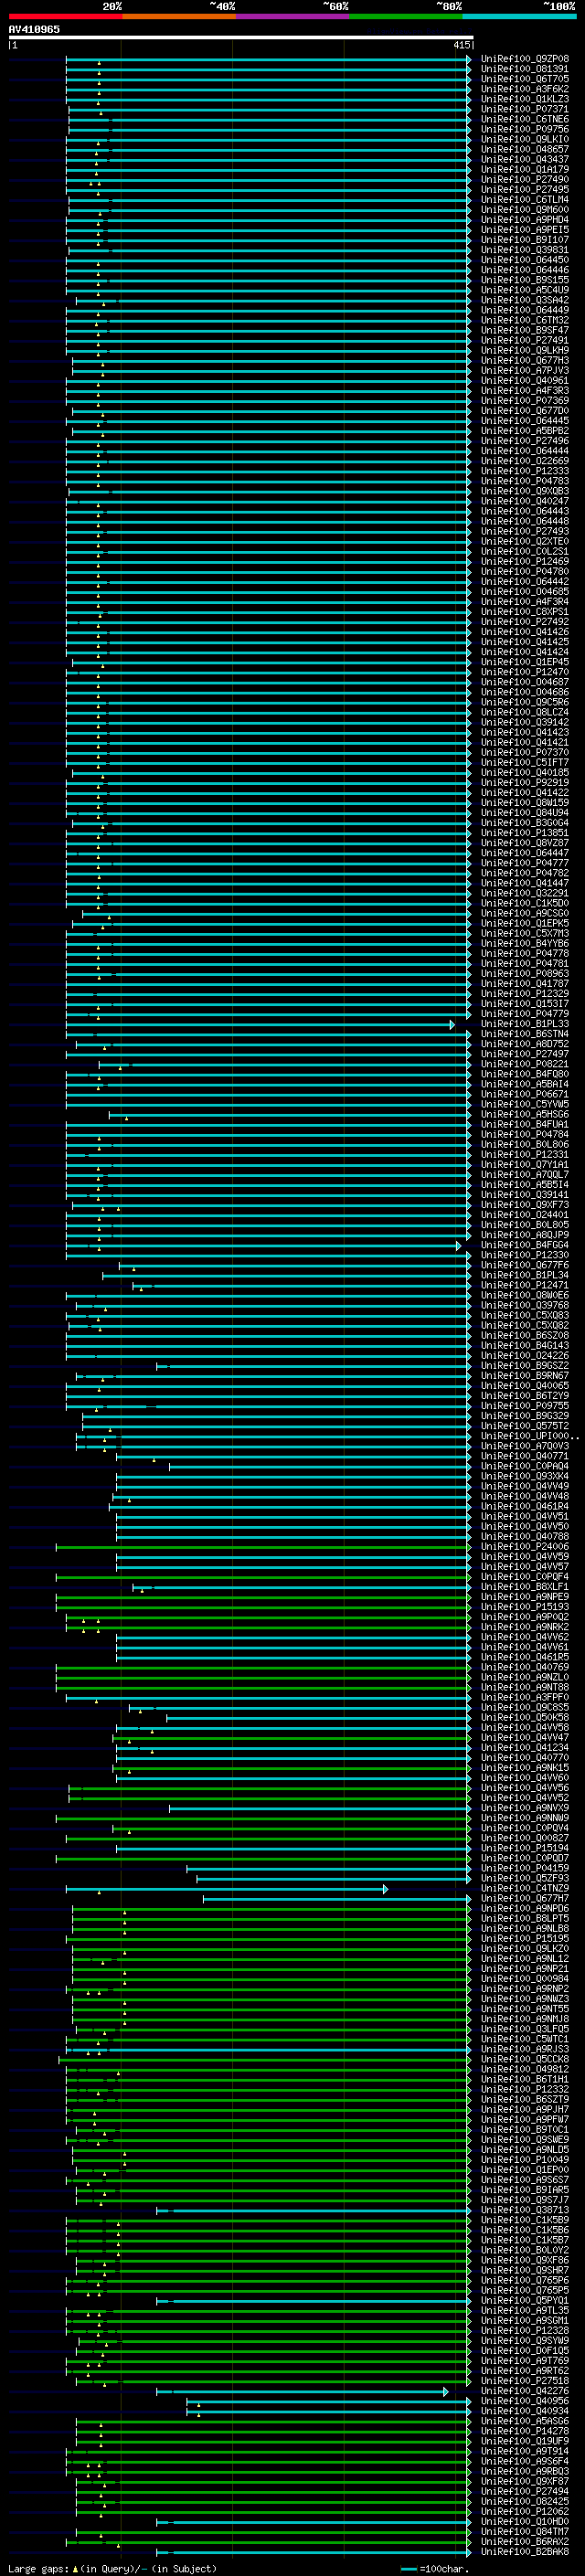The height and width of the screenshot is (2576, 585).
Task: Click label UniRef100_P15195
Action: (x=525, y=1938)
